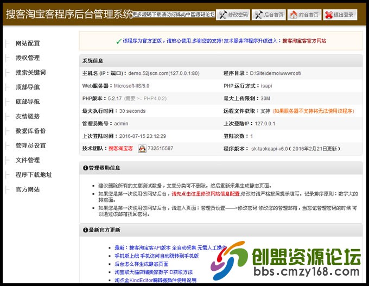Go to 前台首页 via header button

pos(304,15)
